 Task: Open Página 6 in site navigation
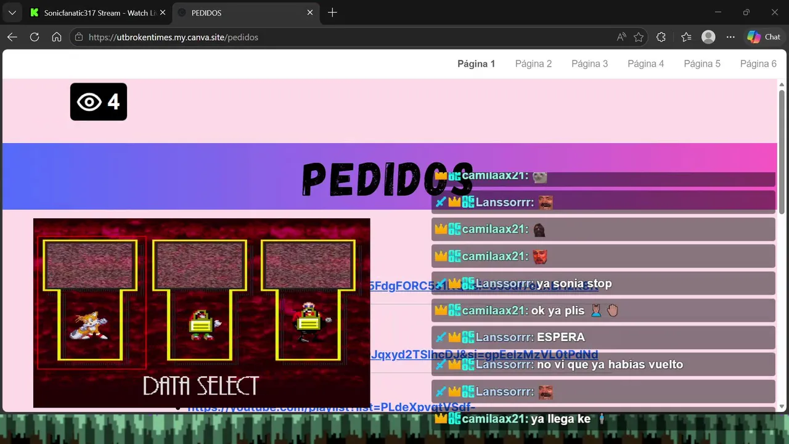point(758,64)
